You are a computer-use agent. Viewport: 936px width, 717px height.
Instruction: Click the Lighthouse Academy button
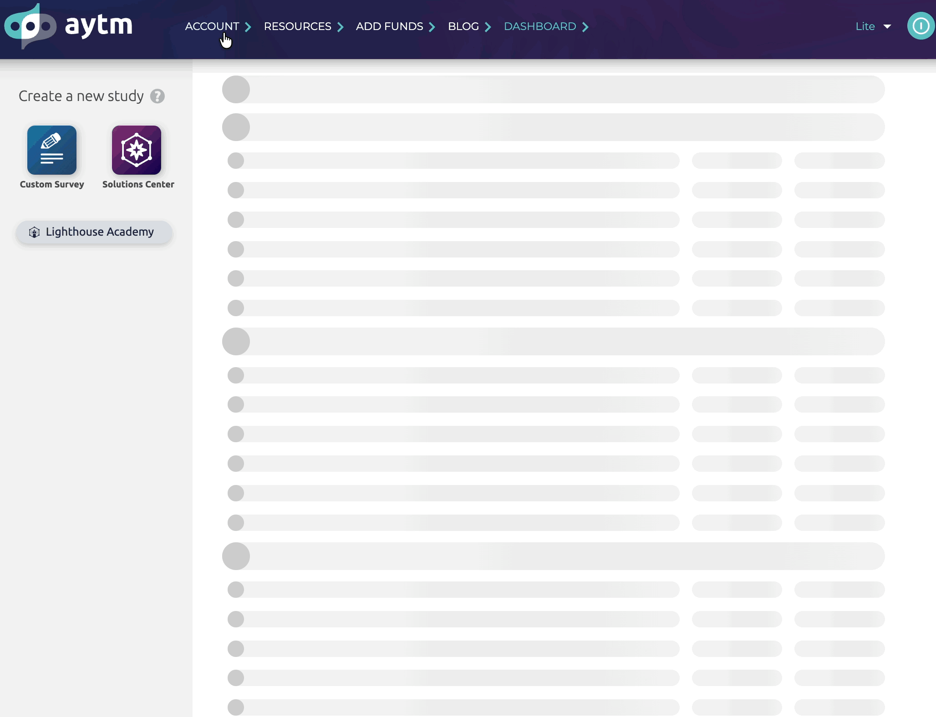[x=94, y=232]
